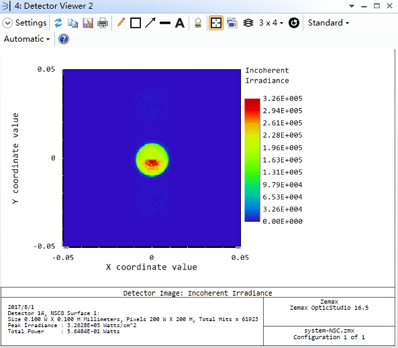The image size is (398, 348).
Task: Toggle the highlighted active cursor button
Action: click(215, 23)
